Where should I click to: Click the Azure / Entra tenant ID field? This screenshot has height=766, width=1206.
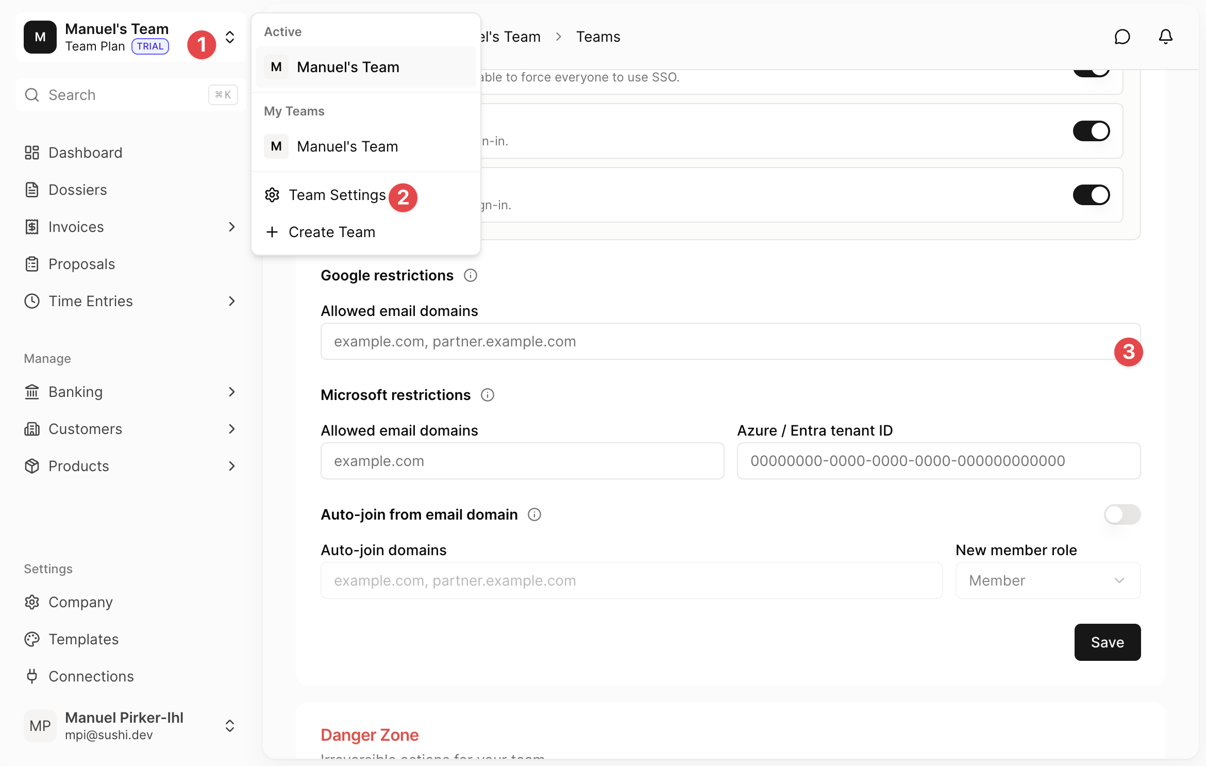click(x=939, y=461)
